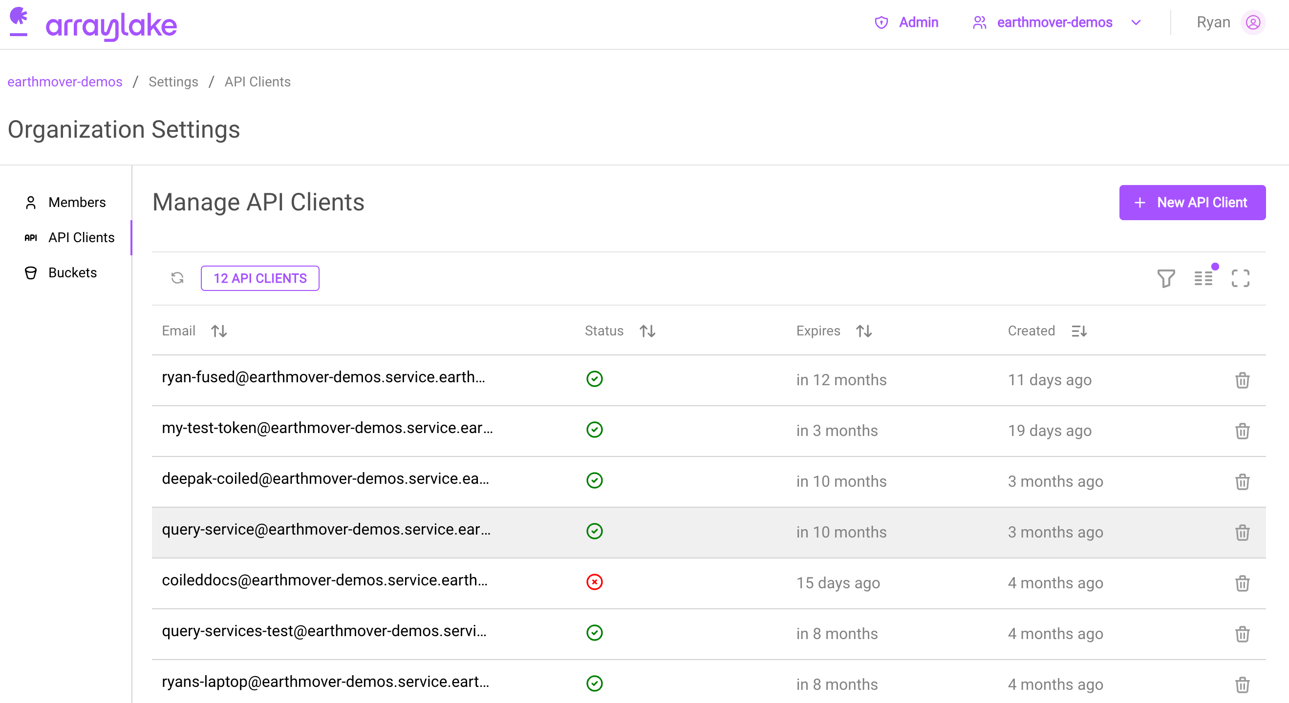Image resolution: width=1289 pixels, height=703 pixels.
Task: Select the my-test-token email cell
Action: [327, 428]
